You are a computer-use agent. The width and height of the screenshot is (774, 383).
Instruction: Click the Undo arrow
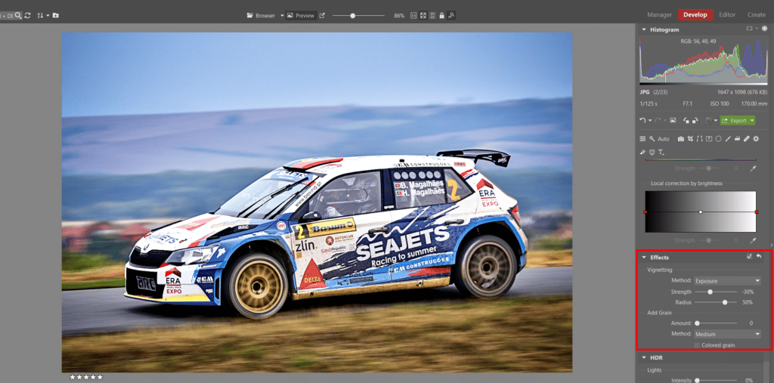pyautogui.click(x=642, y=120)
